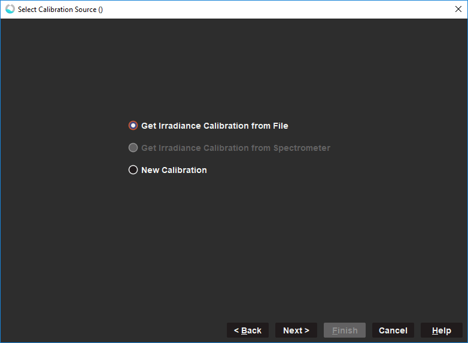The height and width of the screenshot is (343, 468).
Task: Select Get Irradiance Calibration from File radio button
Action: (133, 126)
